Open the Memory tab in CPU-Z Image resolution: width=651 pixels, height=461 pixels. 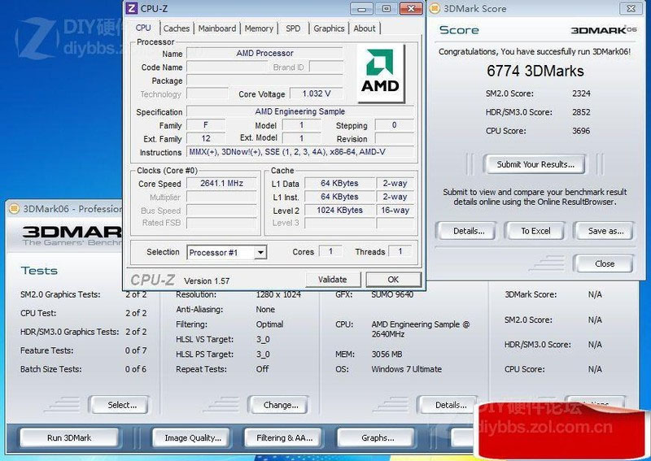(259, 28)
